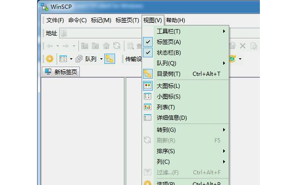Select the 小图标(S) view mode
Screen dimensions: 297x185
click(186, 97)
